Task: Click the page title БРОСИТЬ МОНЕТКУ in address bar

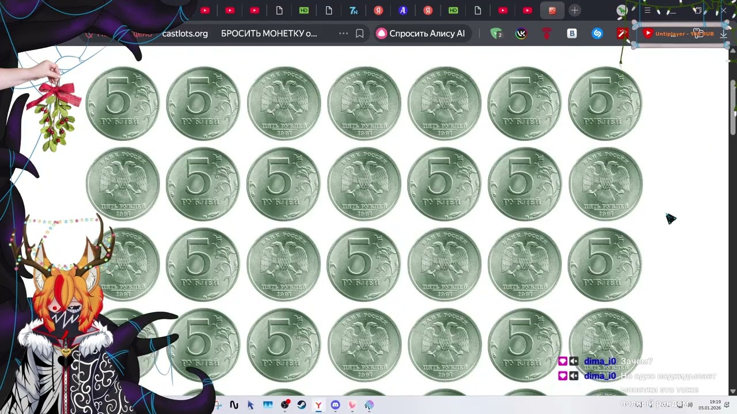Action: 269,33
